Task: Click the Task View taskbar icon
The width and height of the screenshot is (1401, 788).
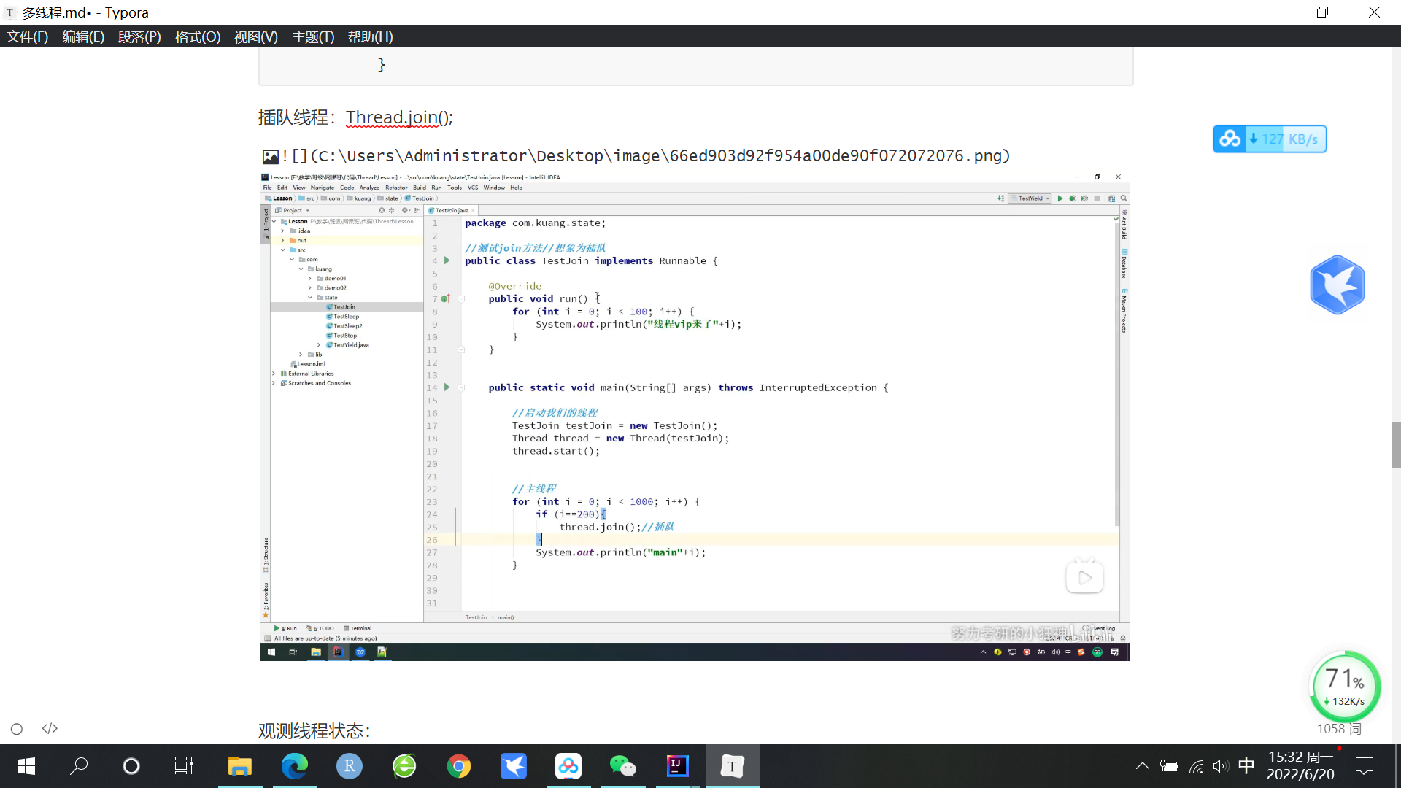Action: [x=184, y=766]
